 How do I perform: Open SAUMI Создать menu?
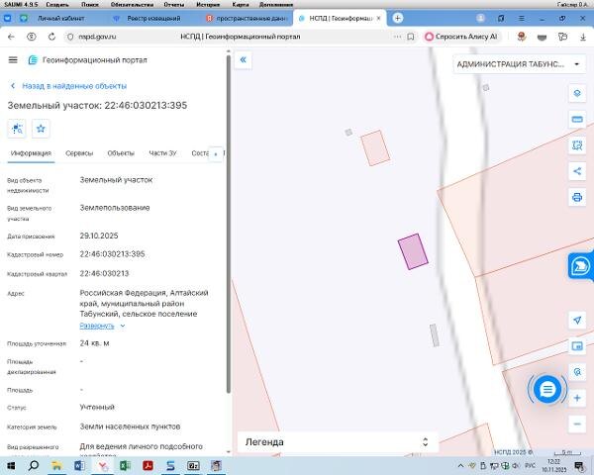tap(57, 5)
